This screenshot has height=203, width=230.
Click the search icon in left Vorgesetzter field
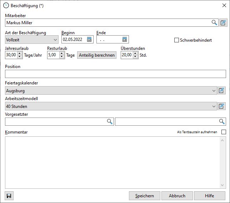click(x=110, y=122)
